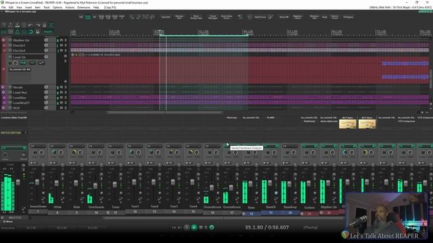Viewport: 433px width, 243px height.
Task: Collapse the Rhythm Gtr folder track
Action: (x=3, y=40)
